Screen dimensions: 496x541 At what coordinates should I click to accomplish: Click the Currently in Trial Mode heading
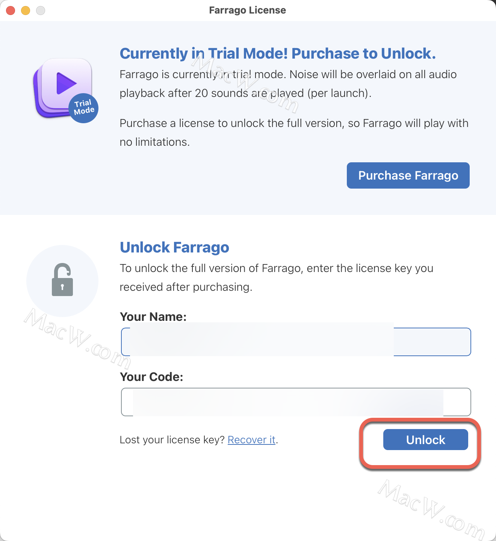277,54
